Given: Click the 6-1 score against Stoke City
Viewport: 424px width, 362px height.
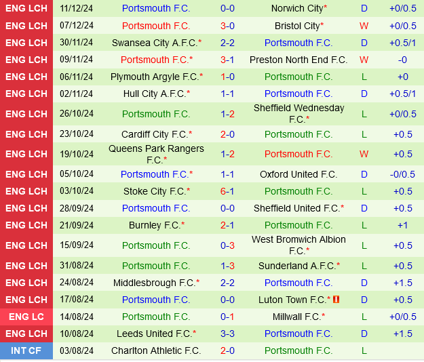Looking at the screenshot, I should (227, 191).
